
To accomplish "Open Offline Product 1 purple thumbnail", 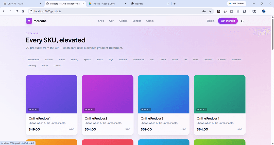I will [x=52, y=94].
